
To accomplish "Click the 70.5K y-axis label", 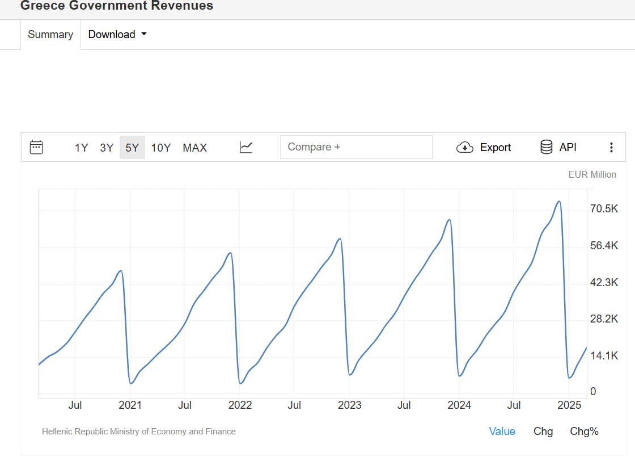I will 604,208.
